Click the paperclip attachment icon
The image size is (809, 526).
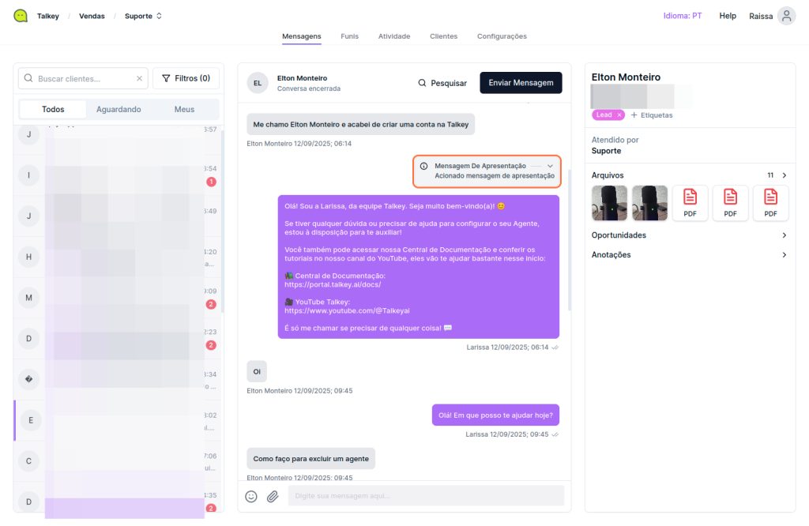(x=273, y=496)
